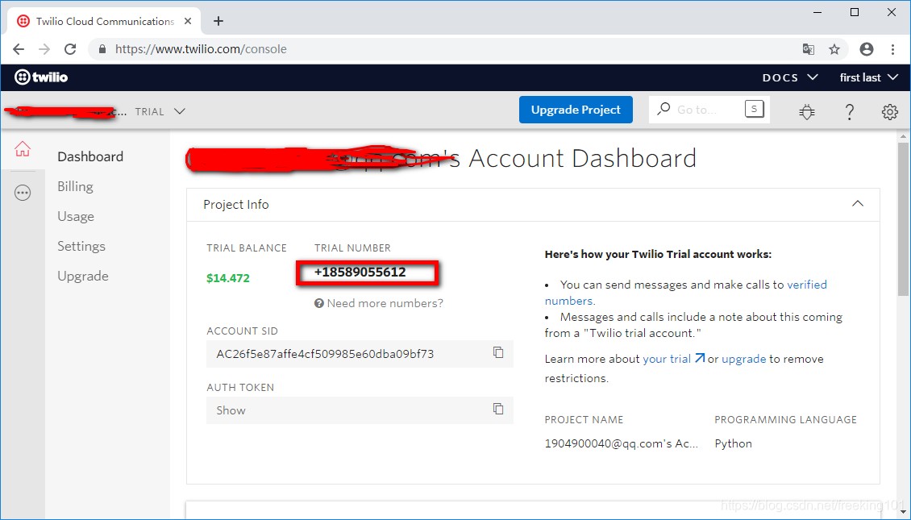Screen dimensions: 911x520
Task: Open settings gear icon in console bar
Action: [x=889, y=111]
